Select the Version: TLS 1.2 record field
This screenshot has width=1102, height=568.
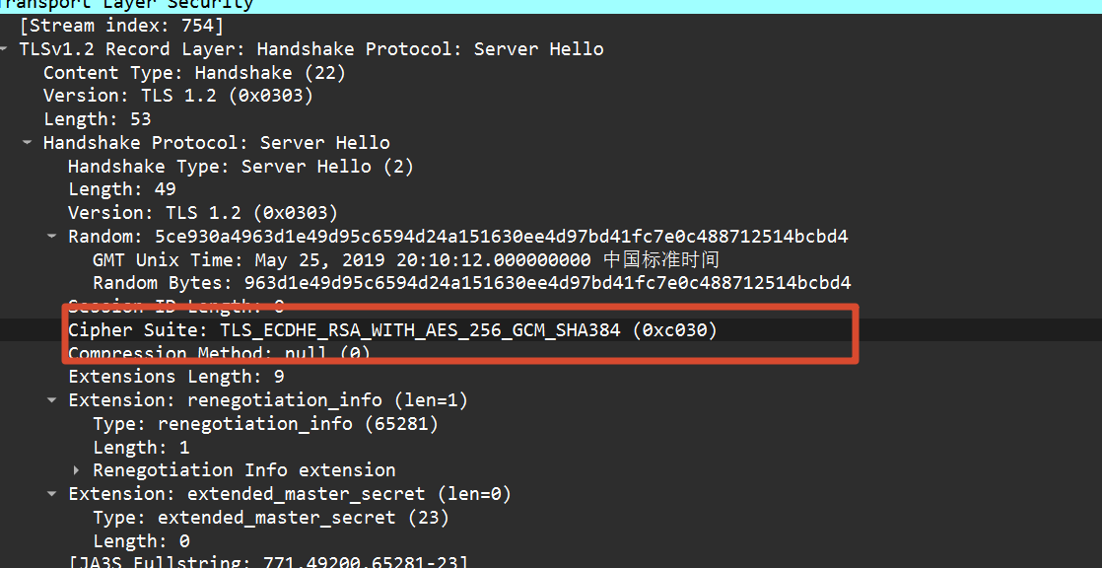tap(178, 96)
